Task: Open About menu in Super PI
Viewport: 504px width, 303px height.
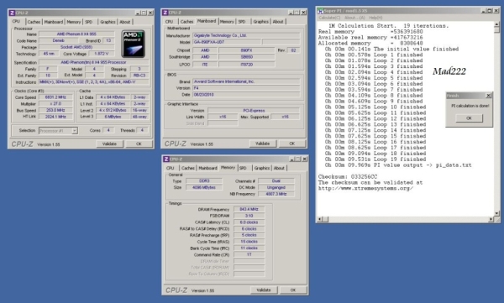Action: tap(354, 18)
